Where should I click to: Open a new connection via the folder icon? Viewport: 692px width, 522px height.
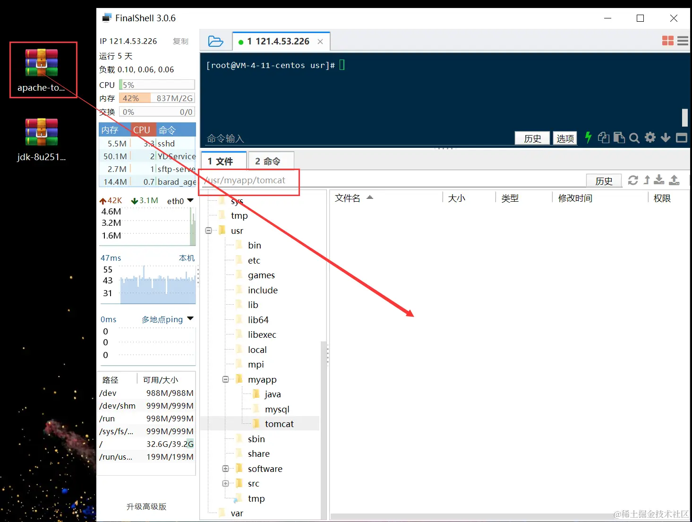click(x=216, y=41)
